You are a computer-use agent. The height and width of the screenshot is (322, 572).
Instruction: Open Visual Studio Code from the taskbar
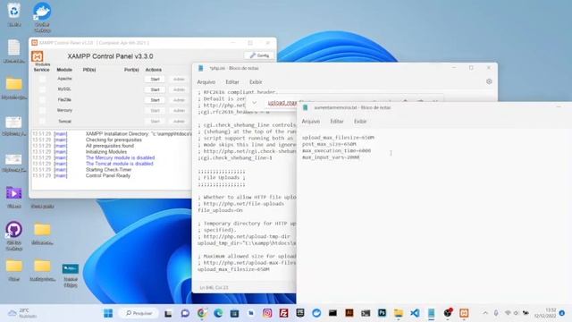415,313
